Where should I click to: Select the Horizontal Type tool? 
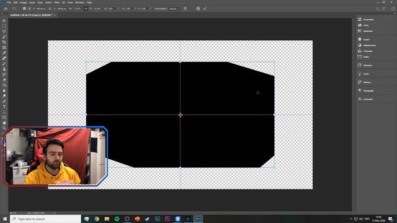[4, 107]
